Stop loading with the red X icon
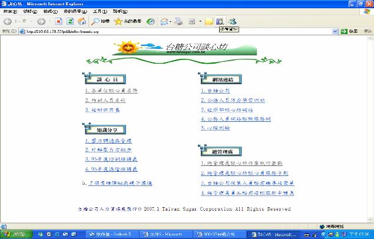 point(58,21)
